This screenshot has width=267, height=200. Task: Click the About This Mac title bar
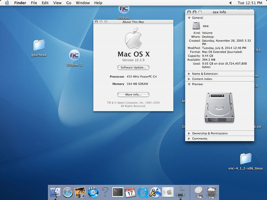tap(133, 22)
